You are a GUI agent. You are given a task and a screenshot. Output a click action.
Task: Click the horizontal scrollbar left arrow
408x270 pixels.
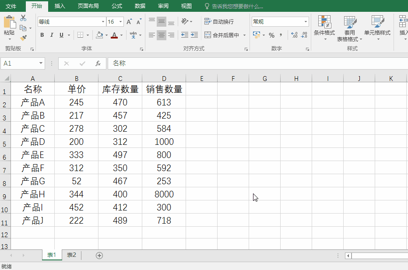click(x=348, y=256)
